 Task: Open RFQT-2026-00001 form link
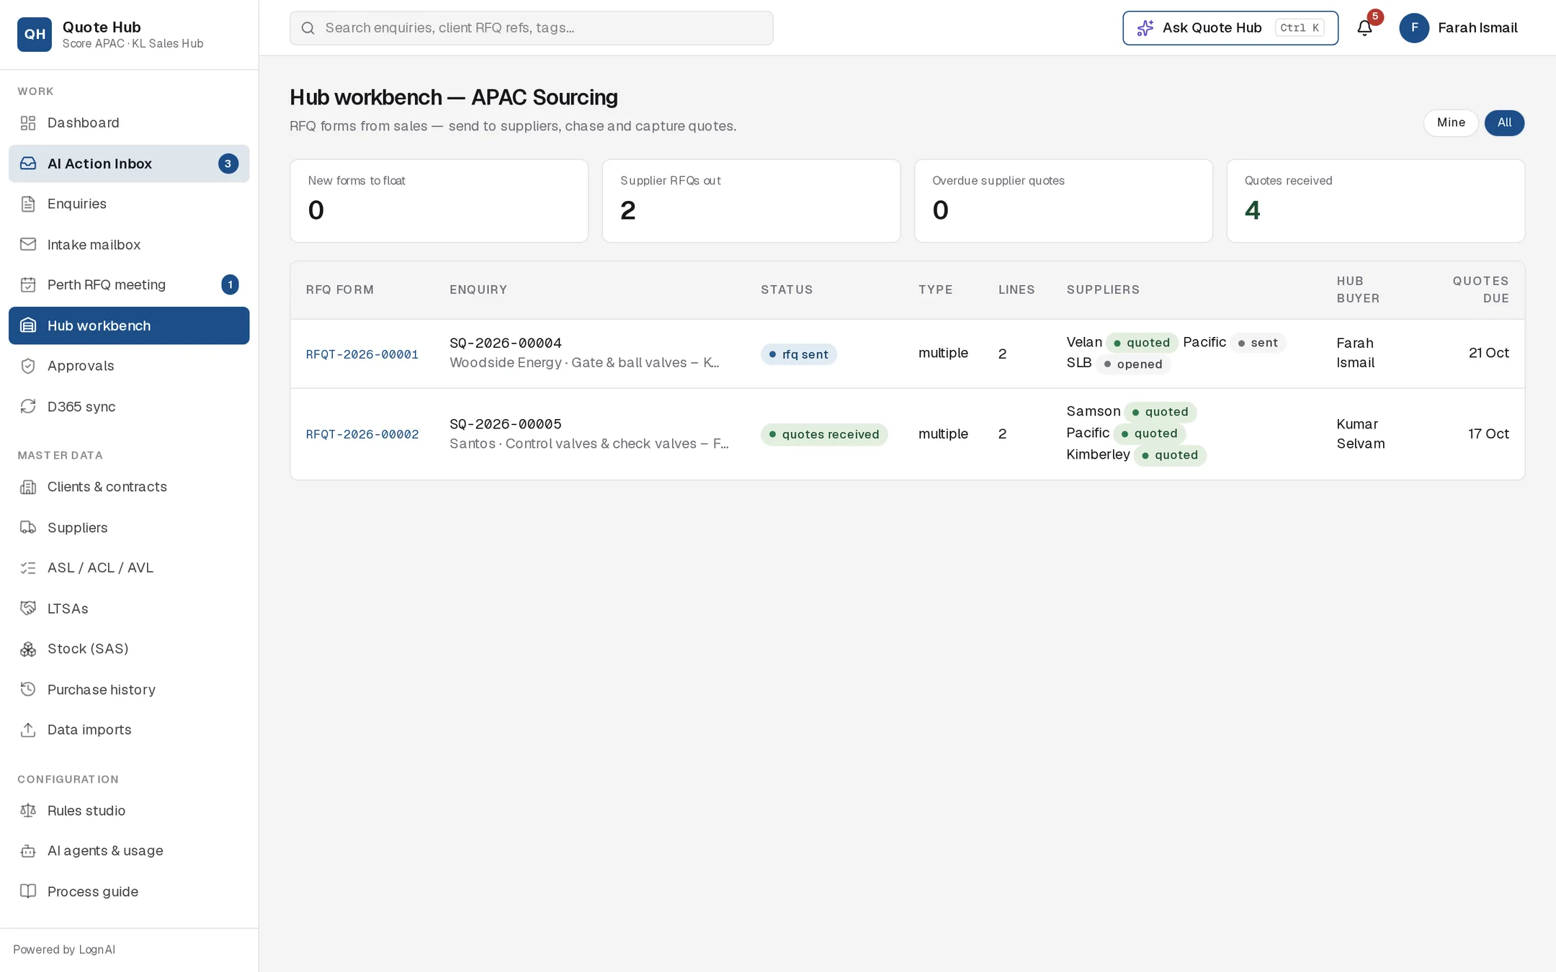point(362,354)
